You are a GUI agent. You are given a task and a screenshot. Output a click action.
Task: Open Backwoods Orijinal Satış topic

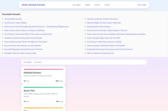click(99, 27)
